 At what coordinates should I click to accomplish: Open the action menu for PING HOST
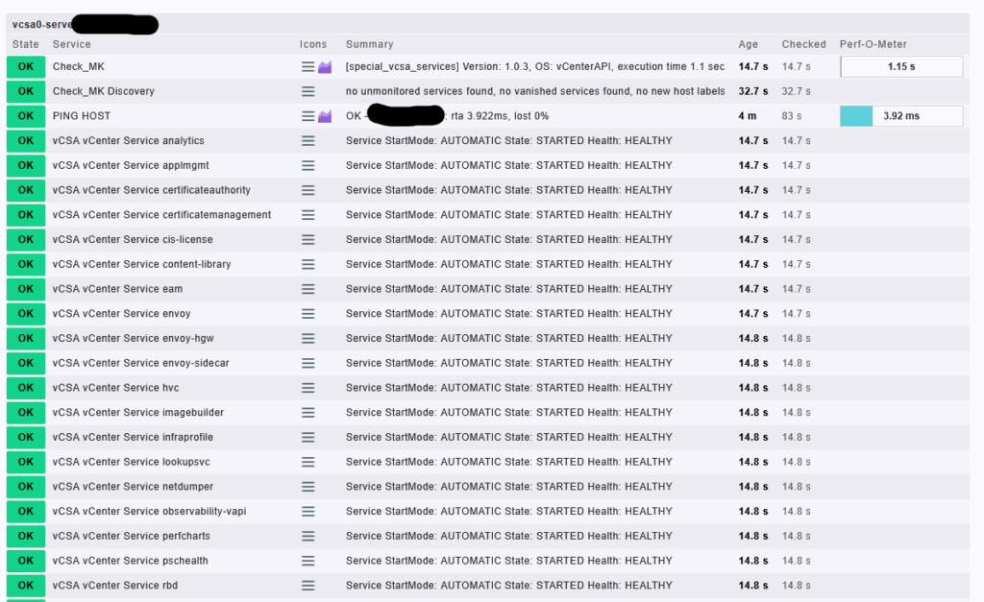tap(307, 116)
